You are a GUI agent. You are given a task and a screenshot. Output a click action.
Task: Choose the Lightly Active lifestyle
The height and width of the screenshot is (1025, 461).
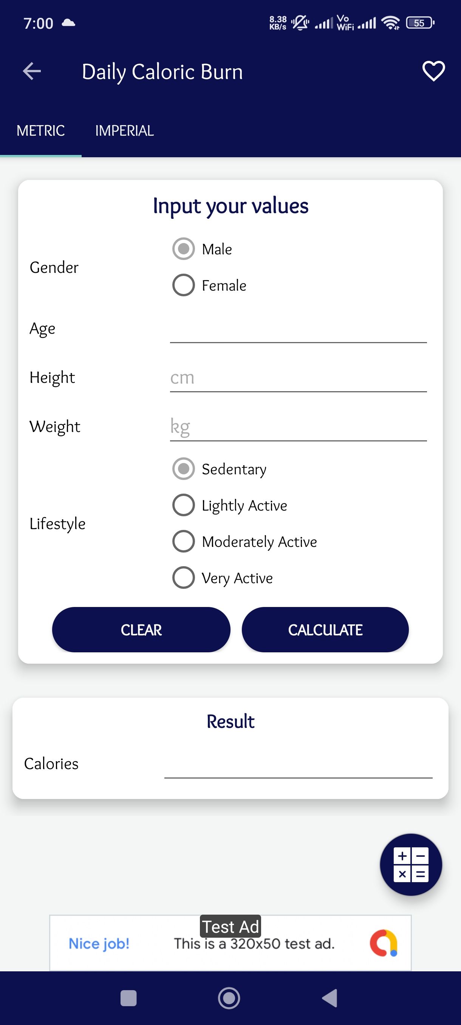pyautogui.click(x=183, y=505)
